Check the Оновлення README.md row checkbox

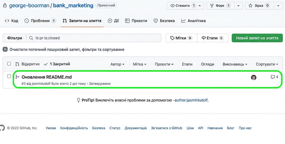(x=9, y=76)
